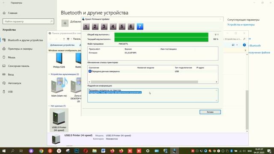The image size is (274, 154).
Task: Open File Explorer from taskbar
Action: click(x=94, y=151)
